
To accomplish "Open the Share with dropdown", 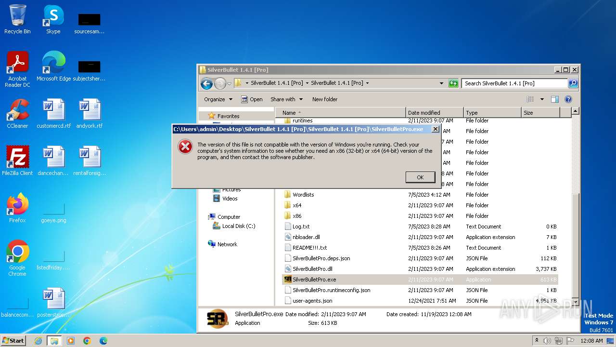I will [x=287, y=99].
